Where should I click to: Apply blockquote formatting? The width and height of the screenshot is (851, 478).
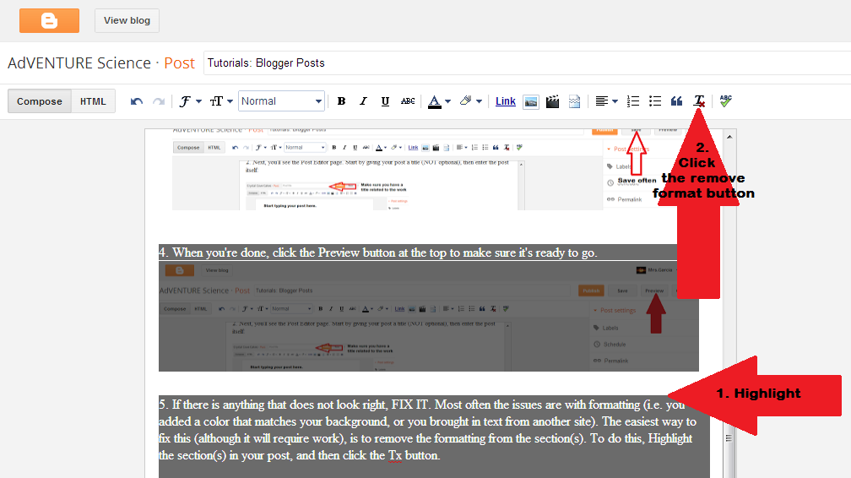click(677, 101)
